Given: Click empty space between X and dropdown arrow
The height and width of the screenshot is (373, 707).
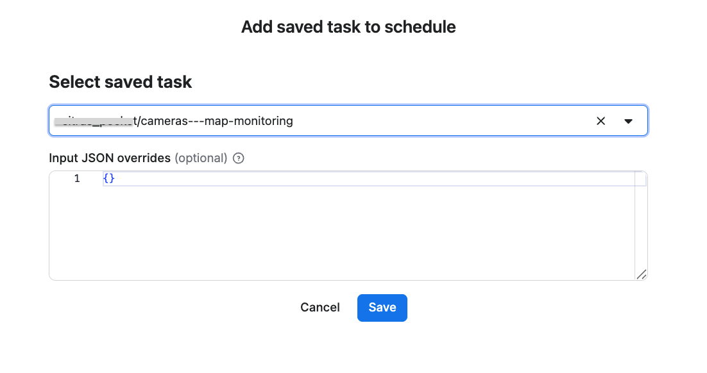Looking at the screenshot, I should (615, 121).
